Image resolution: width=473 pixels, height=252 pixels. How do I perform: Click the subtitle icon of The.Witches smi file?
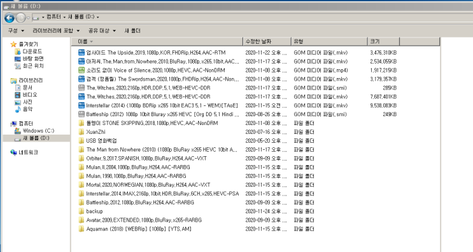point(81,88)
